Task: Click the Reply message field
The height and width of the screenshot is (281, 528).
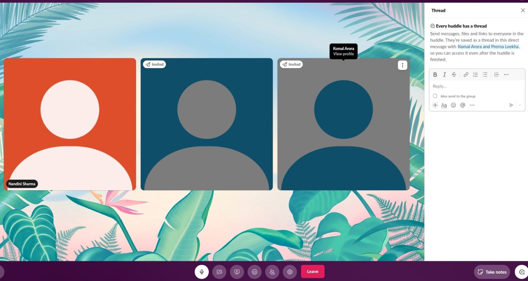Action: click(476, 86)
